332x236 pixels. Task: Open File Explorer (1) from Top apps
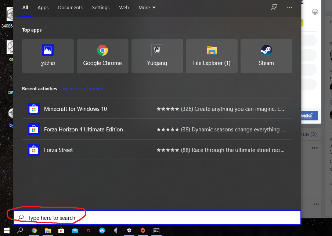[212, 56]
